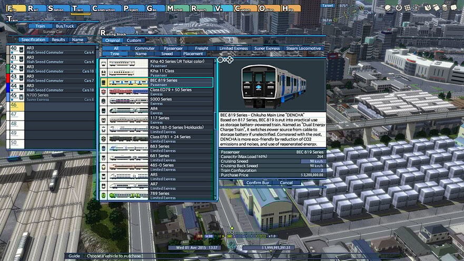Filter rolling stock by Freight

coord(202,48)
